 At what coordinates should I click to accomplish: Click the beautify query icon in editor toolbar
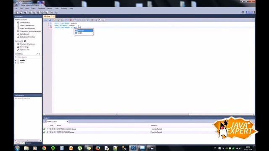pyautogui.click(x=92, y=20)
